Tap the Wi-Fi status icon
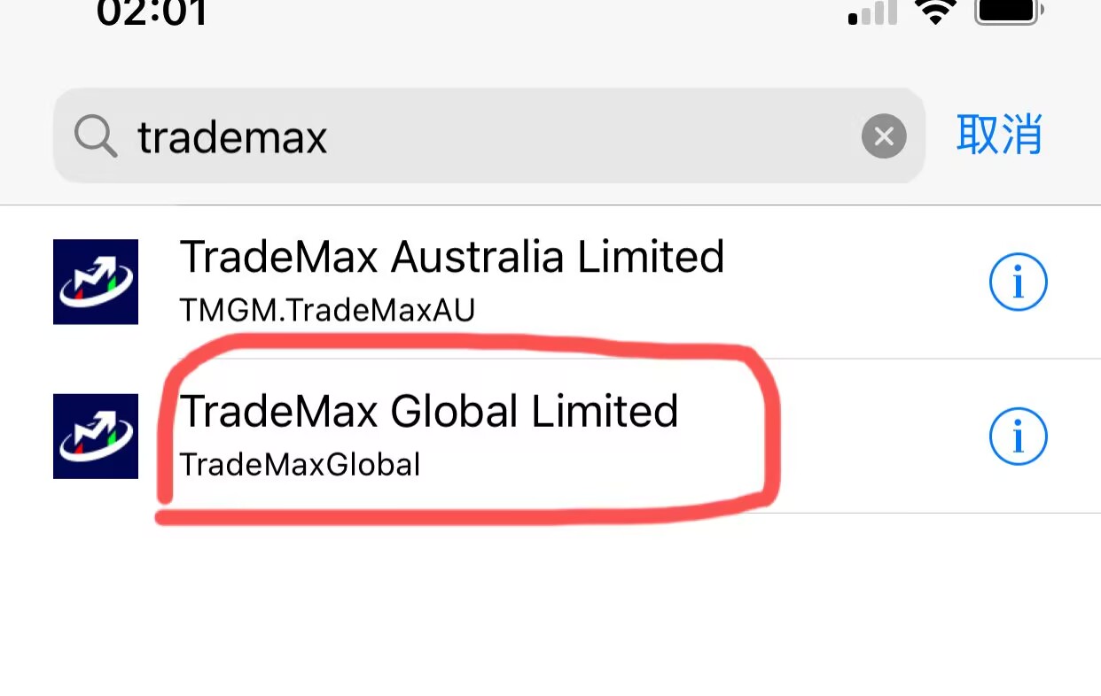The width and height of the screenshot is (1101, 696). click(934, 12)
